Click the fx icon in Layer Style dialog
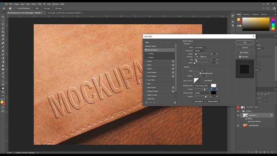The width and height of the screenshot is (277, 156). tap(146, 102)
